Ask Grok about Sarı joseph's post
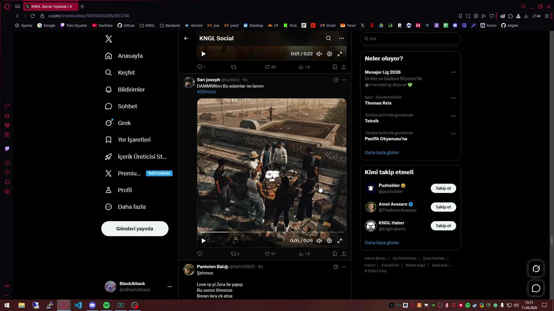 [335, 80]
